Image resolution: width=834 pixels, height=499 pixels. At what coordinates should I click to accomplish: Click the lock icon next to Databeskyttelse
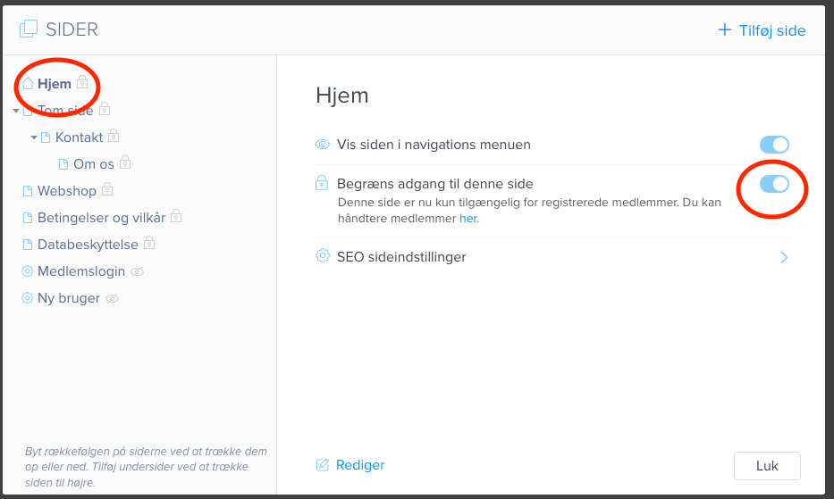tap(149, 243)
